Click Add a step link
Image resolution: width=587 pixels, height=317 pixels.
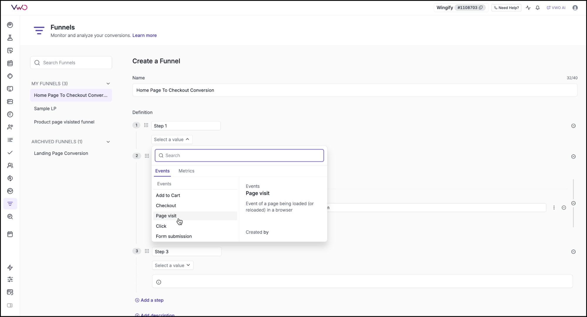pos(149,300)
